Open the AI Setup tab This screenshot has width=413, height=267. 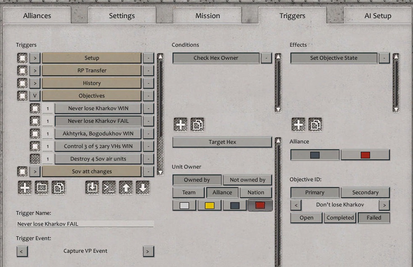pos(378,16)
